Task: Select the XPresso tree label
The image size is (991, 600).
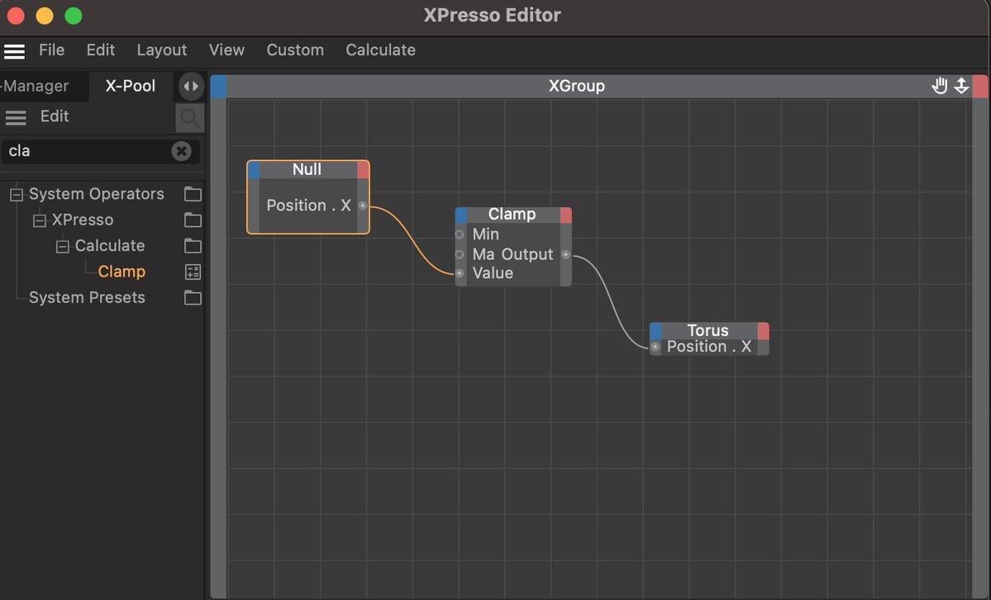Action: pos(82,220)
